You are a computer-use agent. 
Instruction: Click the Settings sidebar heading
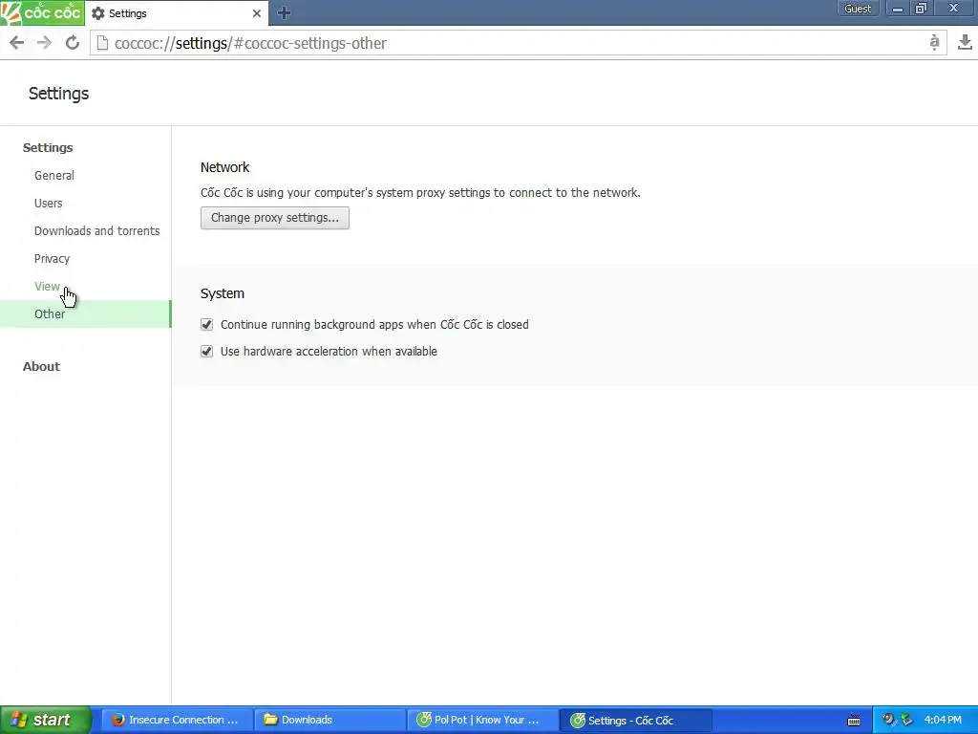point(48,148)
